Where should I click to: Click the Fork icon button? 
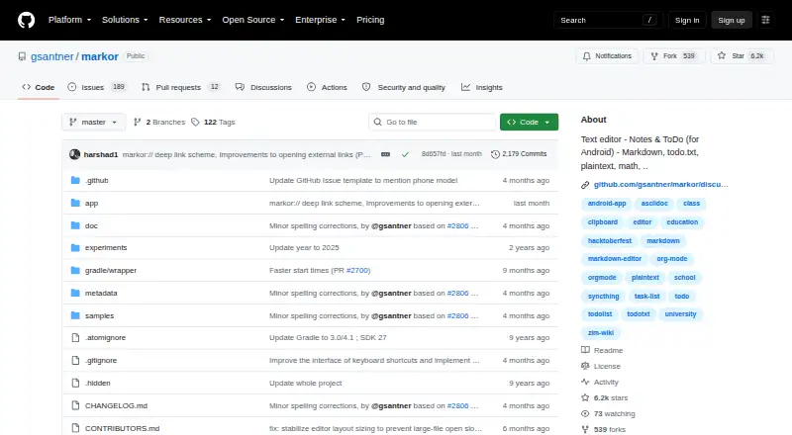pos(674,56)
